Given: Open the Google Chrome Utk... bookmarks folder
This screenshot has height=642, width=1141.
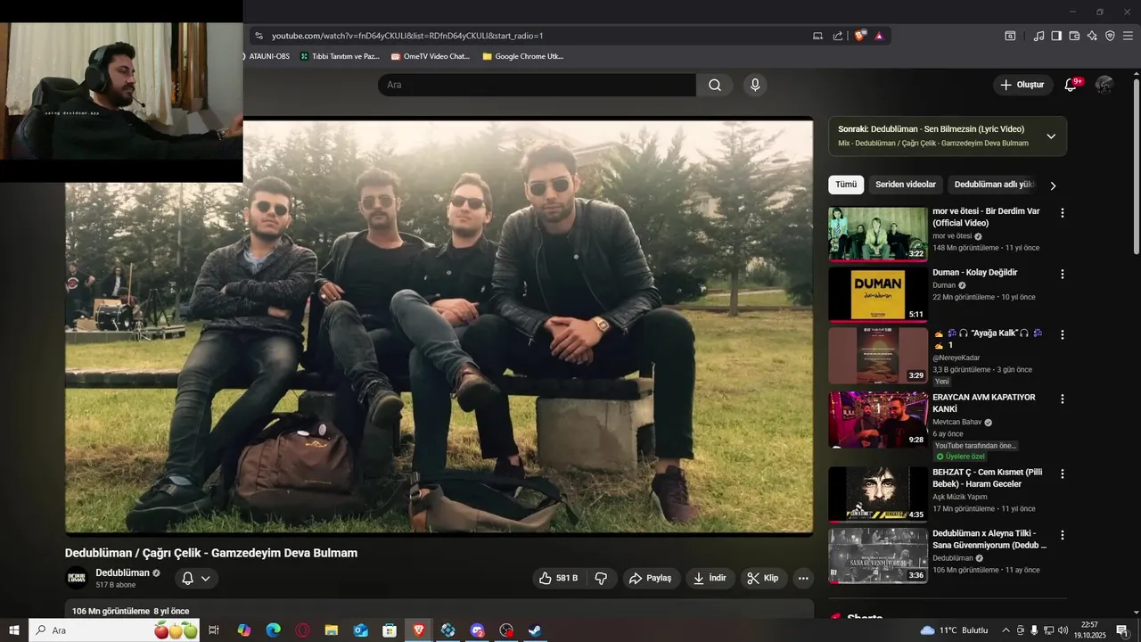Looking at the screenshot, I should pyautogui.click(x=522, y=56).
